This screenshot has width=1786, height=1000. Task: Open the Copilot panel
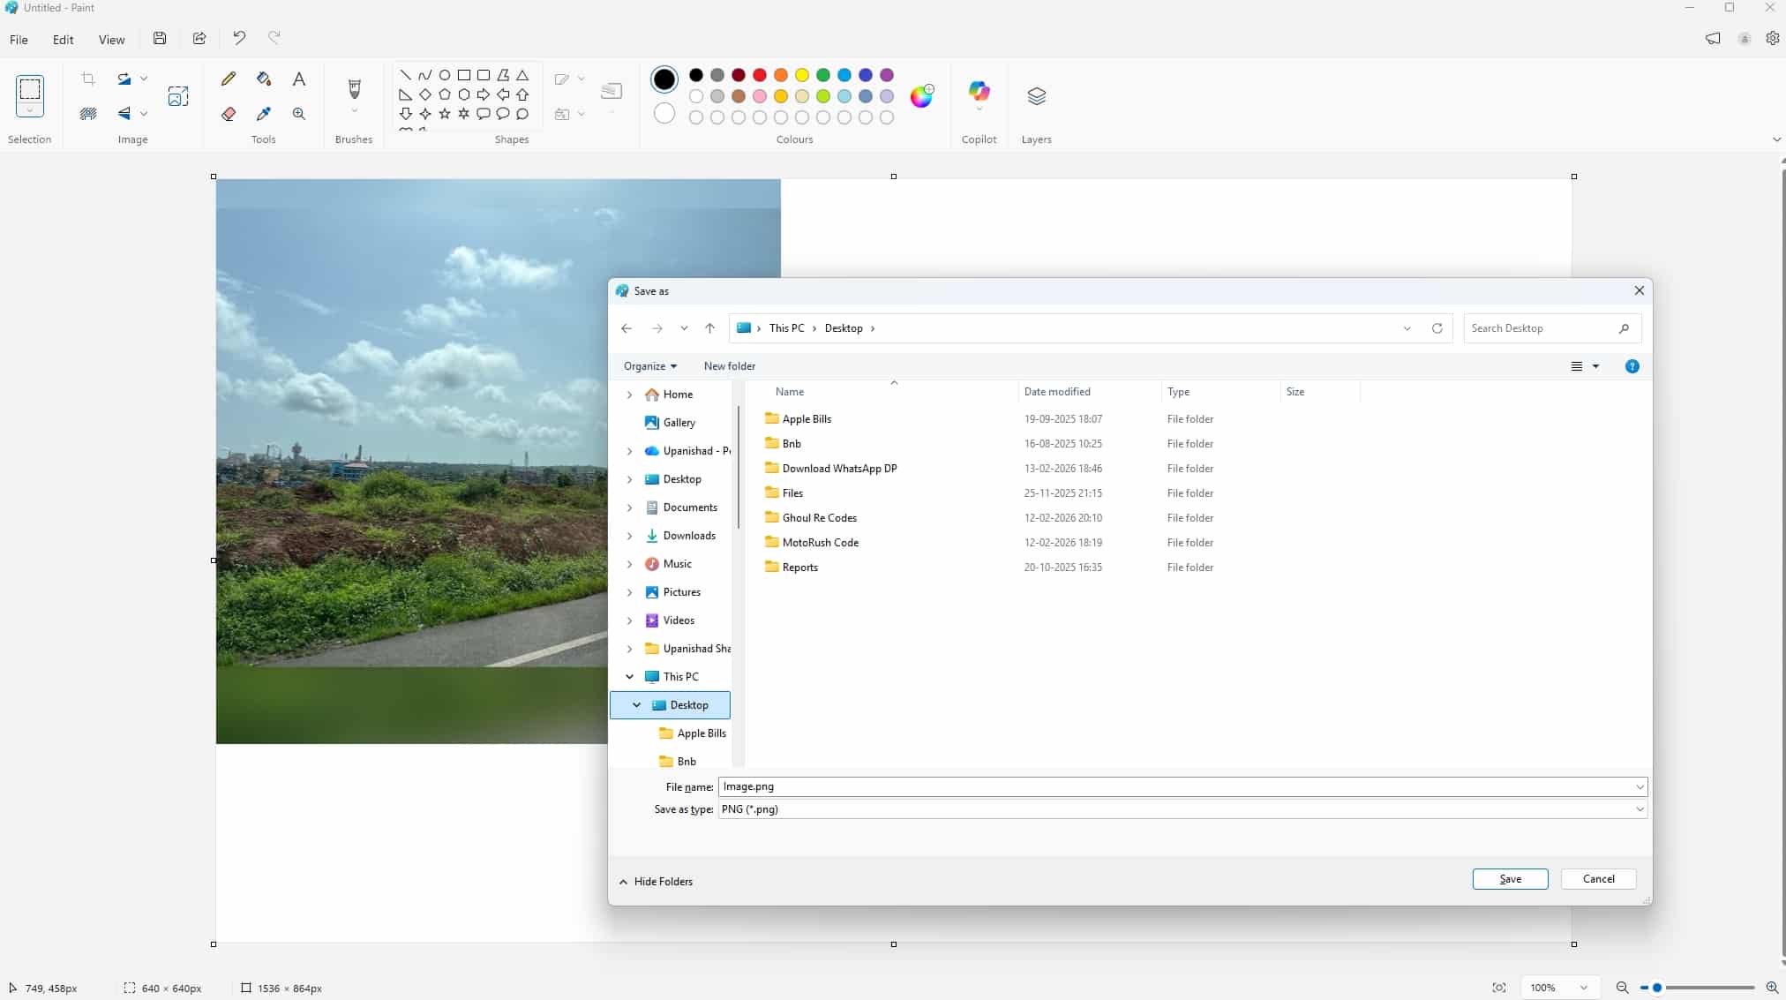point(979,93)
